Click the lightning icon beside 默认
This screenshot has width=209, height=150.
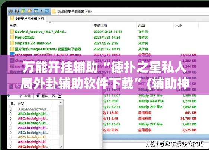coord(38,96)
